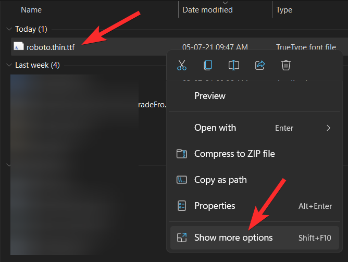Click the Rename icon in context menu
The image size is (348, 262).
(x=234, y=65)
